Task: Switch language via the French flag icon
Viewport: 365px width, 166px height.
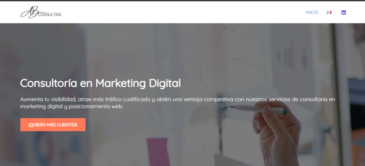Action: click(x=329, y=12)
